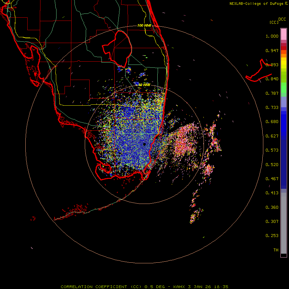The height and width of the screenshot is (289, 289).
Task: Select the 0.467 color scale value
Action: pos(272,179)
